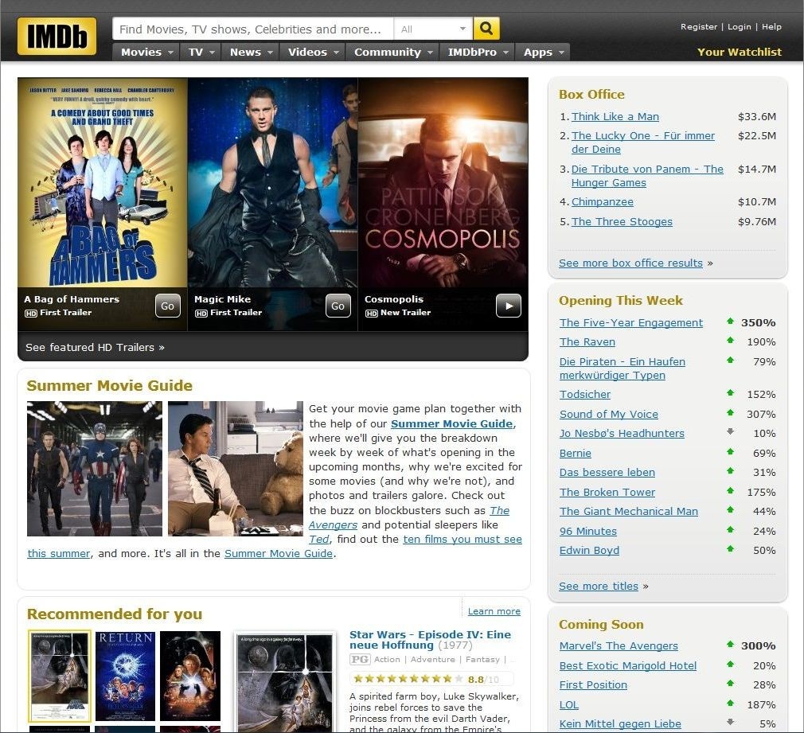This screenshot has height=733, width=804.
Task: Open Star Wars Episode IV title link
Action: coord(430,640)
